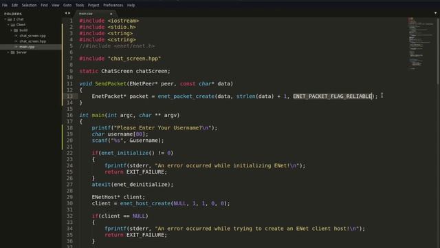
Task: Click the build folder icon
Action: (x=16, y=30)
